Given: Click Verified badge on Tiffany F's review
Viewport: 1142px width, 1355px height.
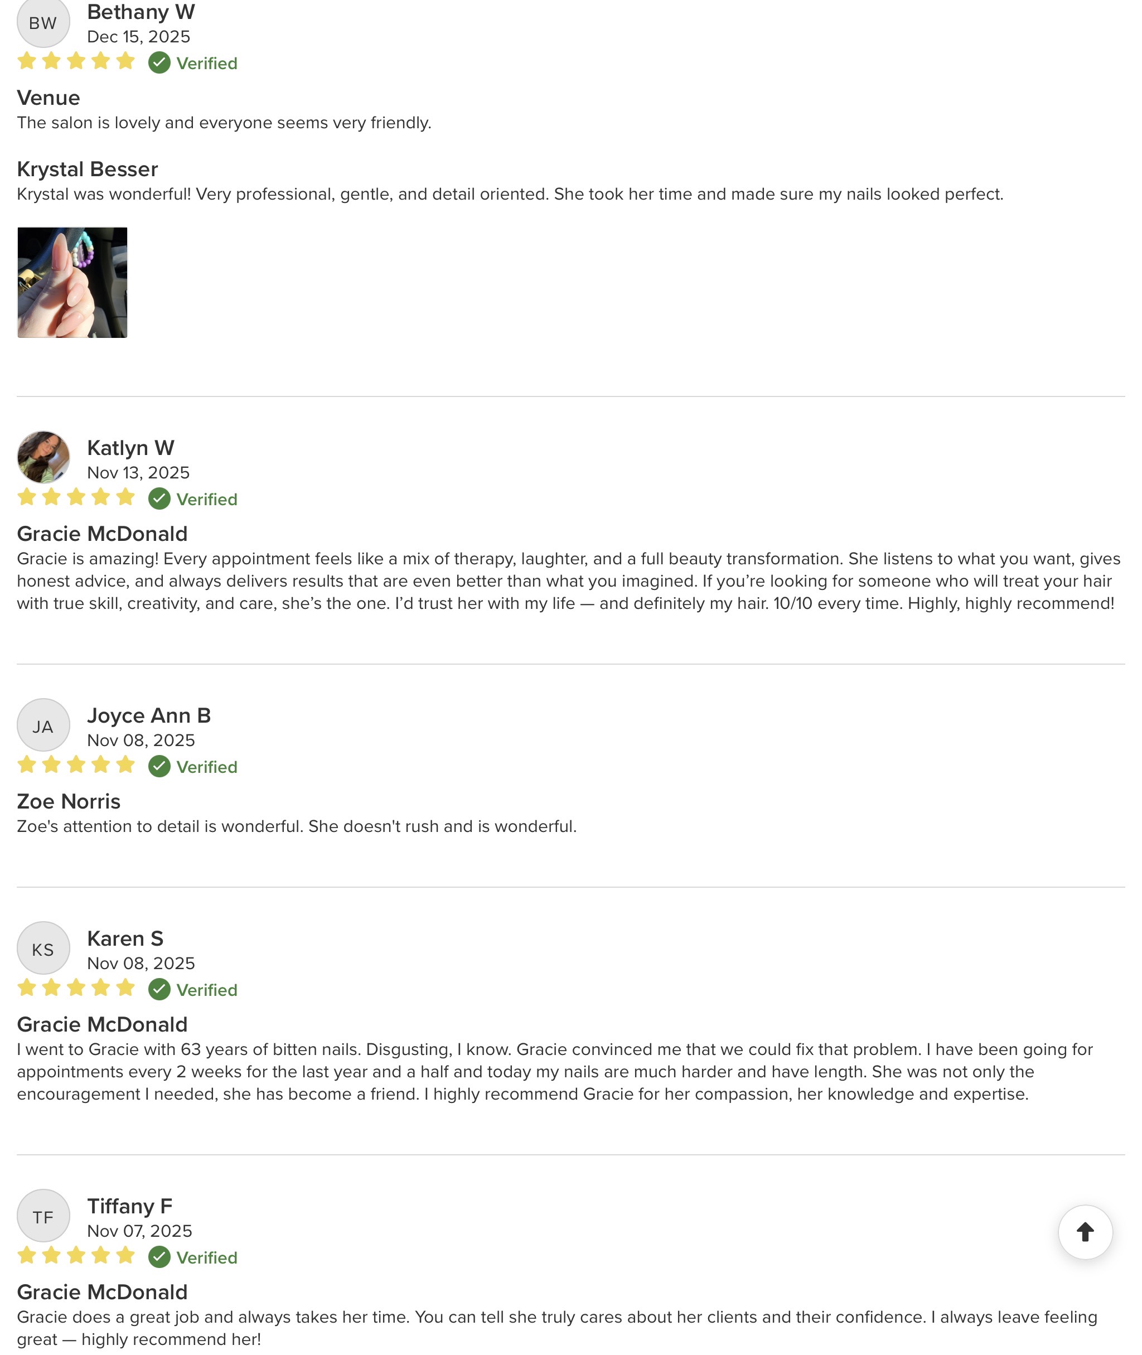Looking at the screenshot, I should pos(193,1257).
